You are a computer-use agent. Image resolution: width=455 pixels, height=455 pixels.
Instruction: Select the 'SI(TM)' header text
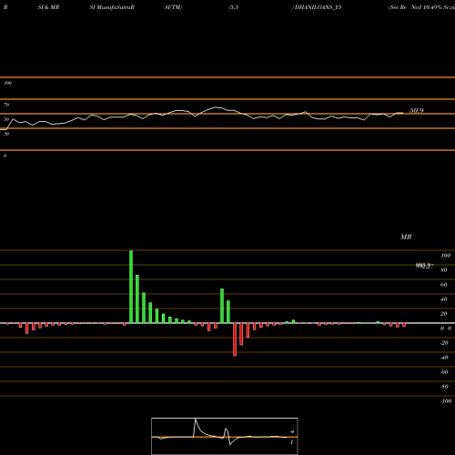click(x=173, y=7)
